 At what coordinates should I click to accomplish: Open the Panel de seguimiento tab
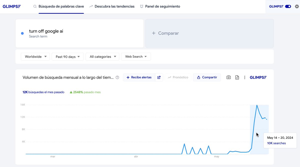coord(162,6)
